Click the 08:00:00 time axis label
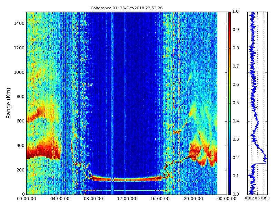 (x=93, y=199)
